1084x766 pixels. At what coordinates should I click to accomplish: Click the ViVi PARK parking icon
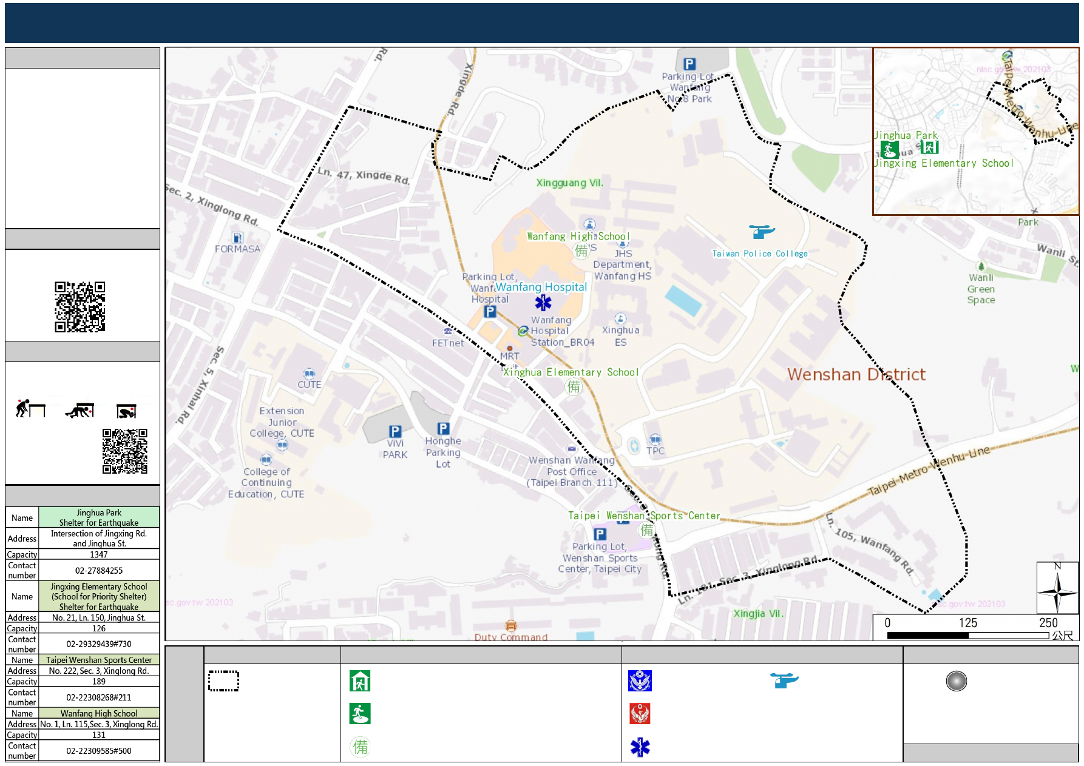395,431
